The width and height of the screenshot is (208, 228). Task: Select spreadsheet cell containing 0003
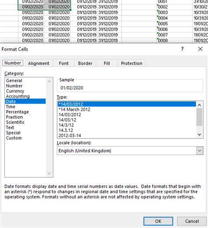pos(175,12)
